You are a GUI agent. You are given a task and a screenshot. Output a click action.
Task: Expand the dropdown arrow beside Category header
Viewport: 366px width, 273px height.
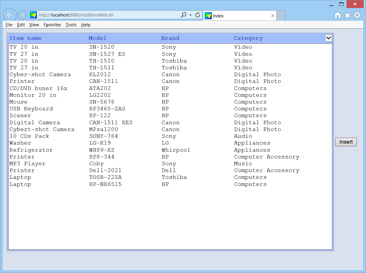pos(329,38)
